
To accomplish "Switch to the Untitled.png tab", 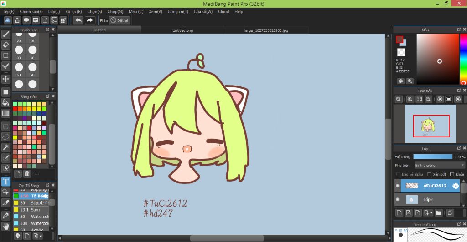I will click(182, 30).
